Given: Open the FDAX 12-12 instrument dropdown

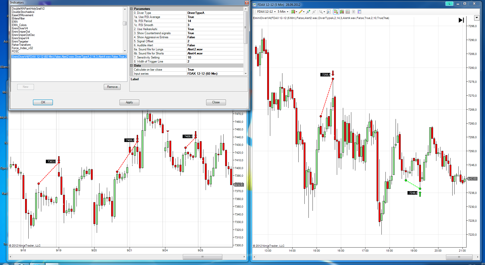Looking at the screenshot, I should 266,12.
